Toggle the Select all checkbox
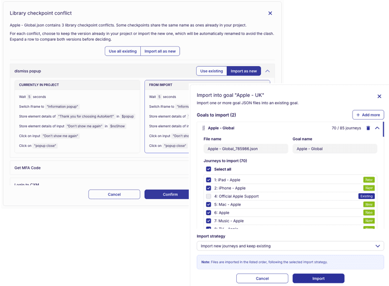The image size is (389, 286). tap(209, 169)
